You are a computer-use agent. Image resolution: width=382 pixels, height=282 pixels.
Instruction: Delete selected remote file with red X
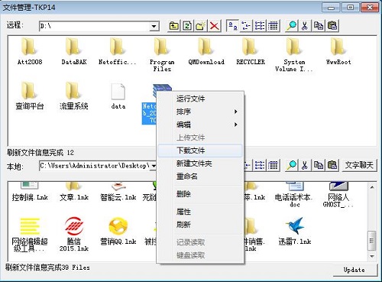click(x=215, y=26)
